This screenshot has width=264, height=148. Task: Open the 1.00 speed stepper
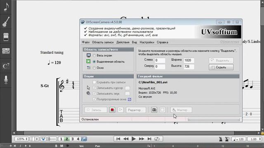pyautogui.click(x=254, y=139)
